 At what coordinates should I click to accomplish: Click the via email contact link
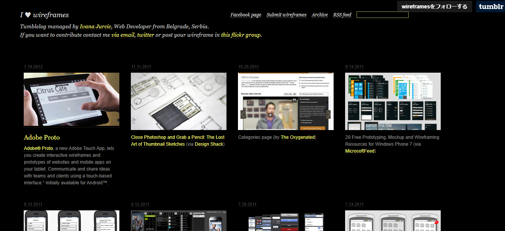pyautogui.click(x=123, y=35)
